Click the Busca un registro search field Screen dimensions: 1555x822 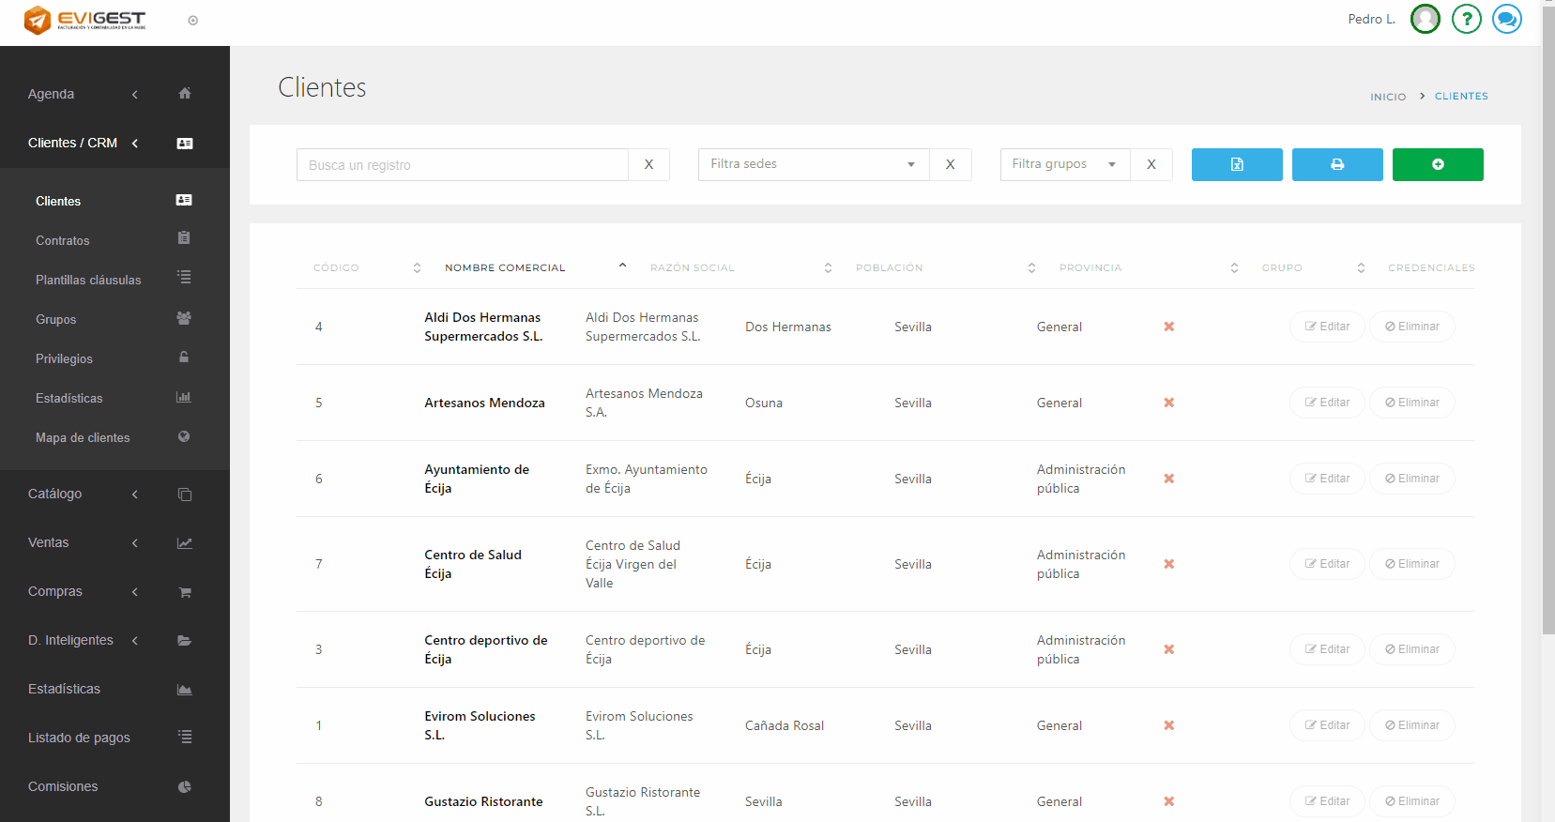point(462,165)
